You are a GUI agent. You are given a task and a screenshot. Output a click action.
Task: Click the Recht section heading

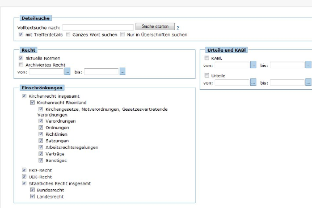28,50
